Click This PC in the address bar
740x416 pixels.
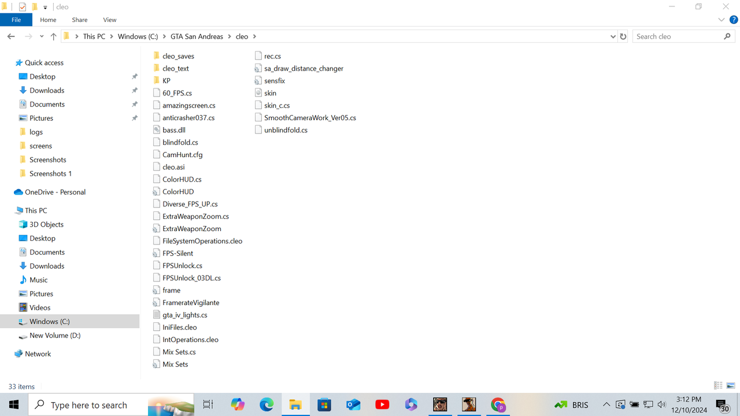coord(94,36)
